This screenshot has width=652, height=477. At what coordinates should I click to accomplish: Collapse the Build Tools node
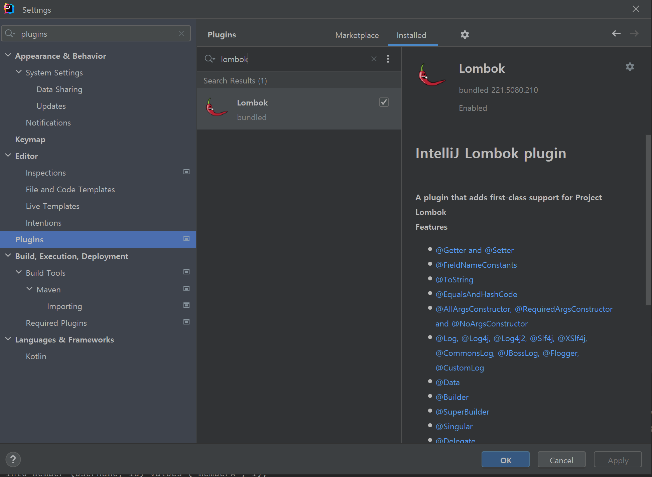19,272
